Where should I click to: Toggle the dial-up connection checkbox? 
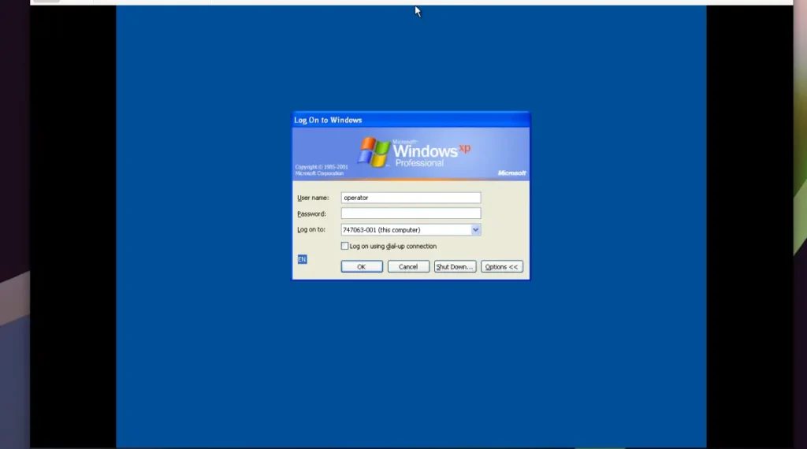point(344,246)
